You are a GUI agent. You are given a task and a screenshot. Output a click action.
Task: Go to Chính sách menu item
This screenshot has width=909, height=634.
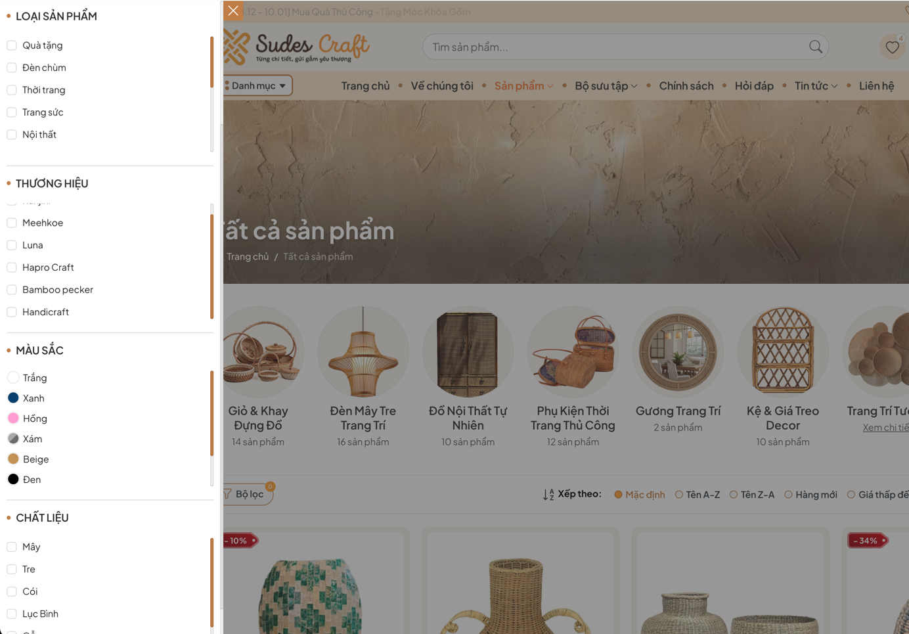[686, 85]
